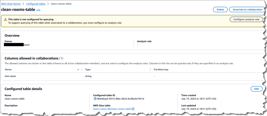Open clean-rooms-db/clean-rooms-table Glue link
This screenshot has height=116, width=267.
[x=114, y=109]
